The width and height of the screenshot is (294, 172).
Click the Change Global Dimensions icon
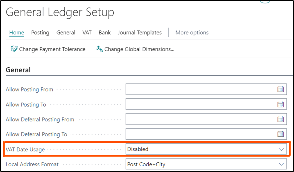click(x=100, y=49)
